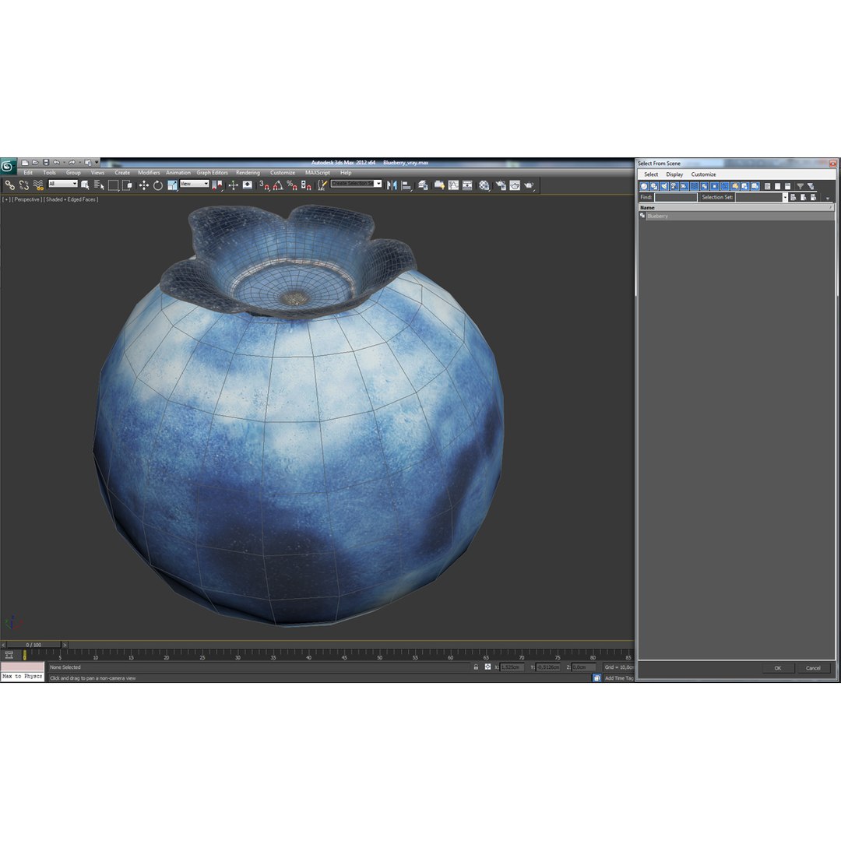This screenshot has height=841, width=841.
Task: Open the Rendering menu
Action: point(248,173)
